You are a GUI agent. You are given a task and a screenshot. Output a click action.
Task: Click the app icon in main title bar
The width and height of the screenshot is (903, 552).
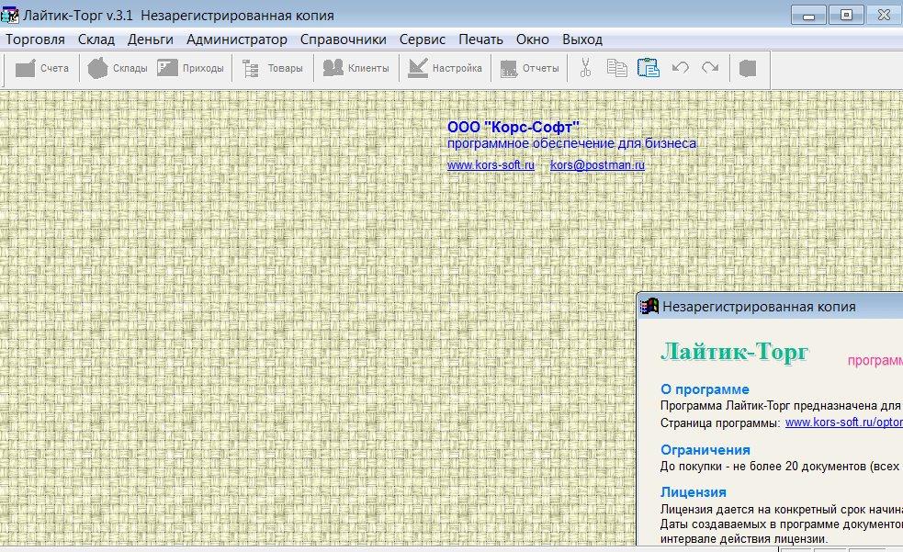(9, 15)
